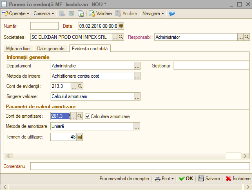Click into the Comentariu text field
The image size is (252, 190).
[140, 166]
